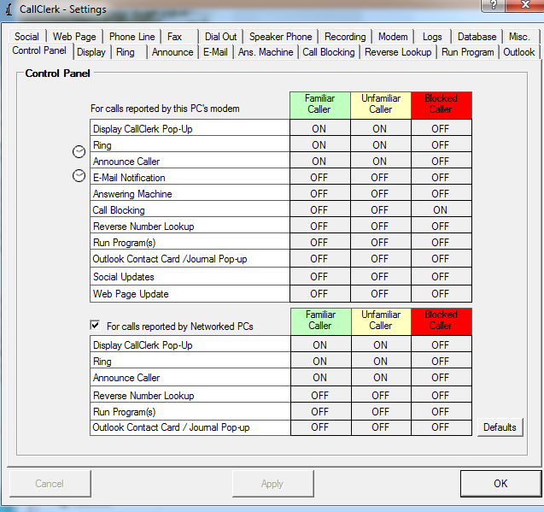Viewport: 544px width, 512px height.
Task: Toggle Web Page Update for Familiar Caller
Action: coord(319,293)
